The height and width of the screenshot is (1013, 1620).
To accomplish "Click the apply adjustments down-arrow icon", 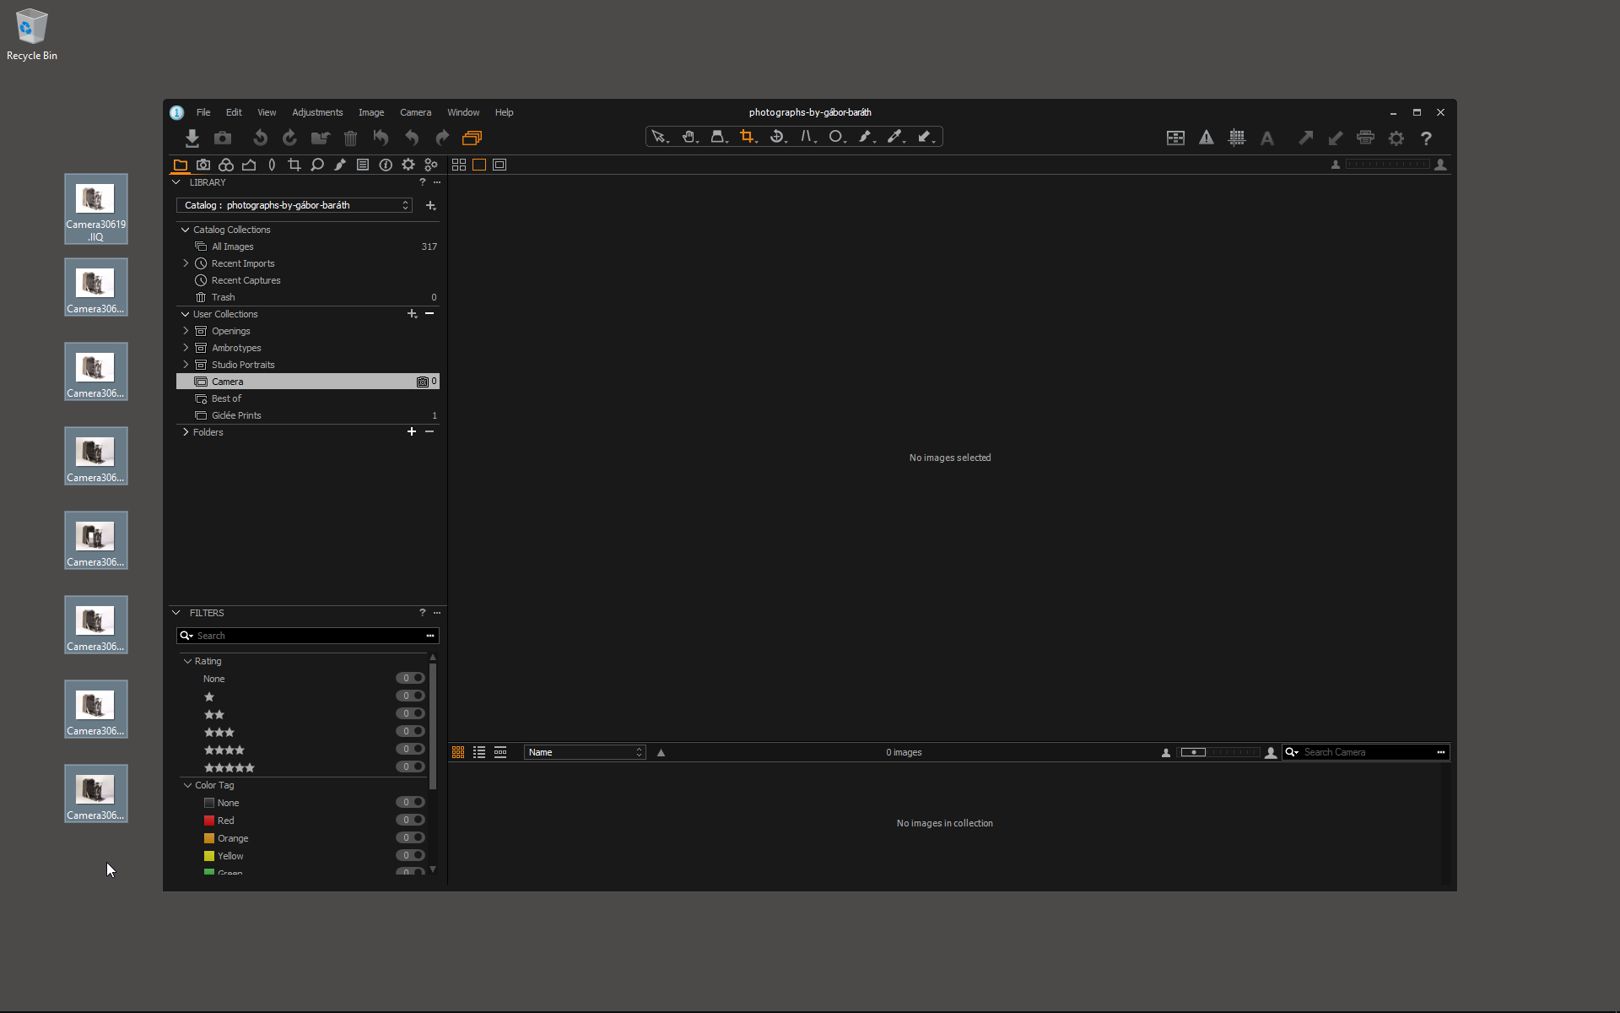I will tap(1335, 138).
